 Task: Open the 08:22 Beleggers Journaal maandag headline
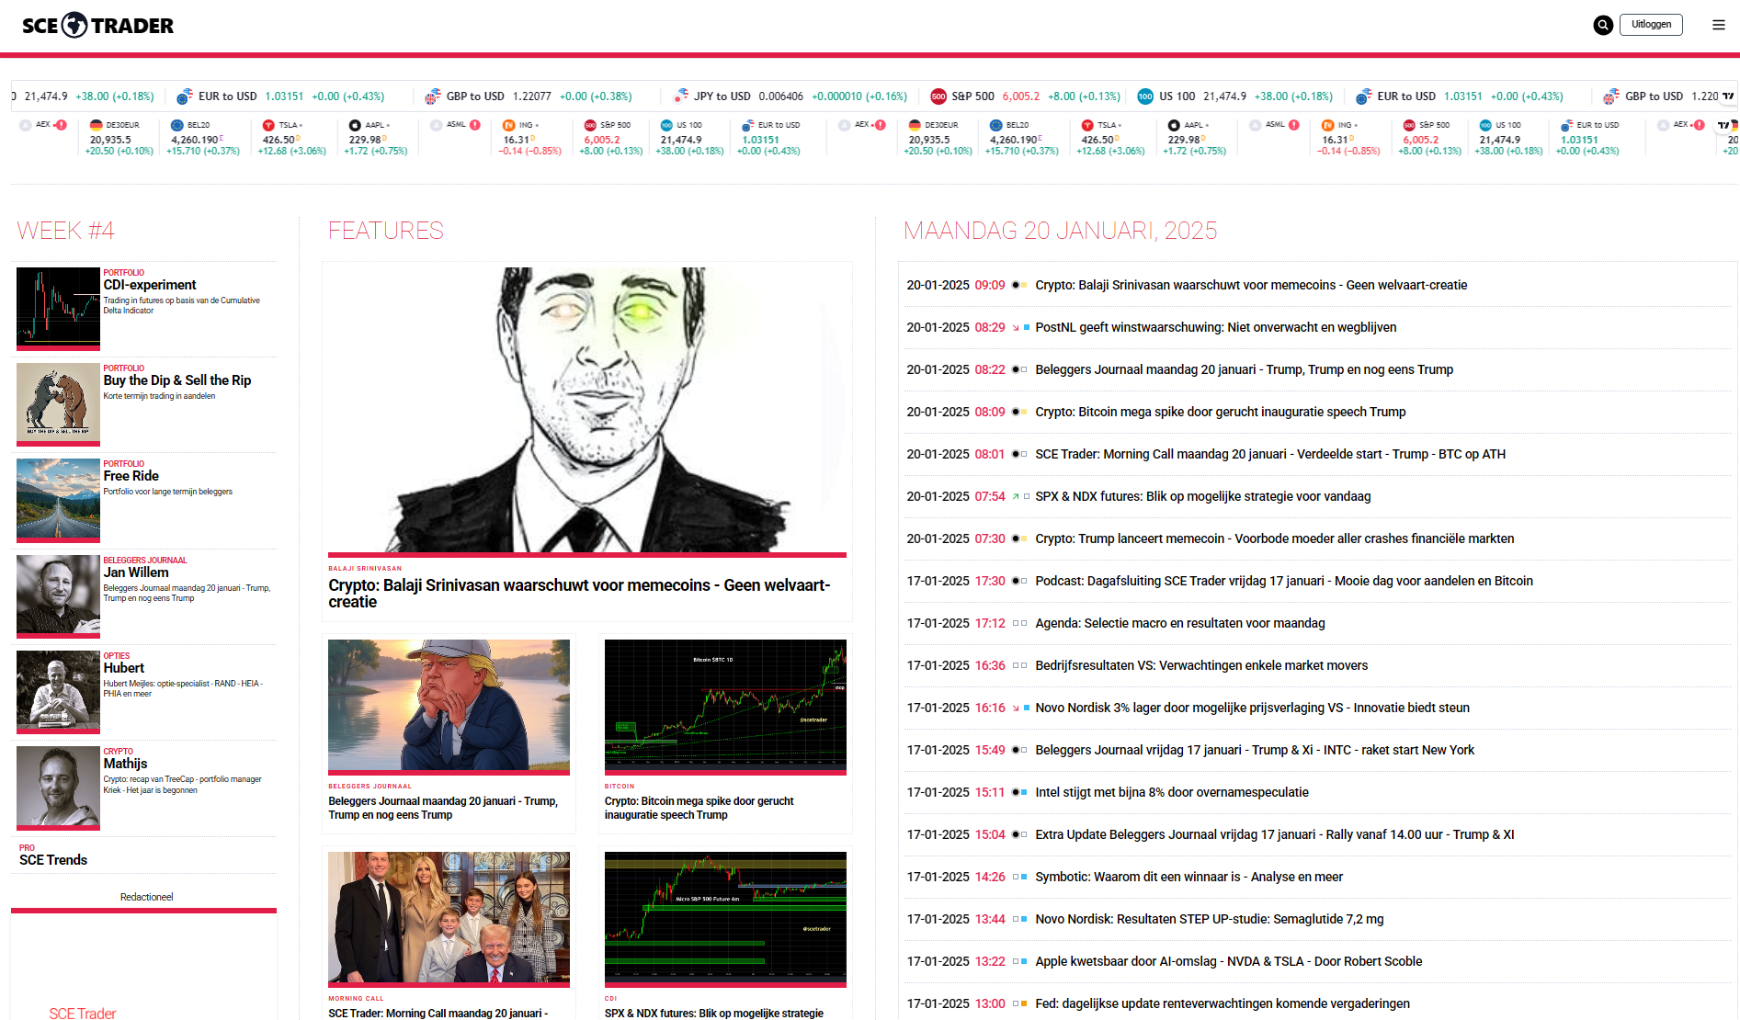coord(1244,369)
